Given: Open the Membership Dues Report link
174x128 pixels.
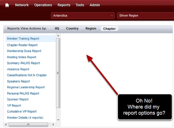Looking at the screenshot, I should pos(24,51).
